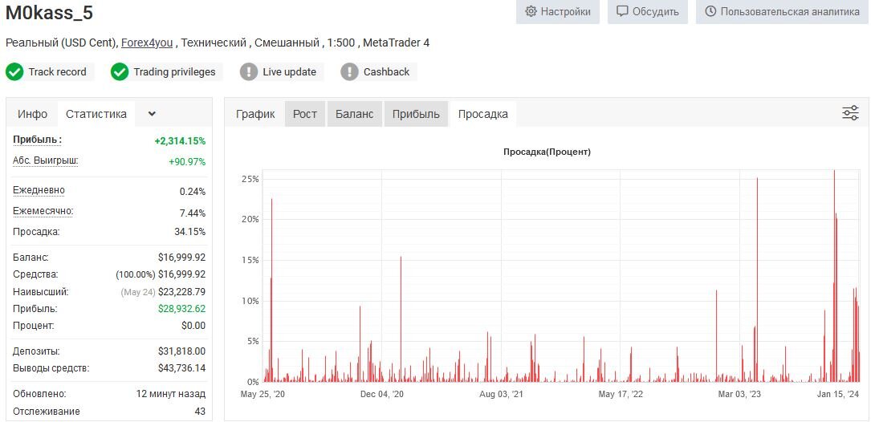Click the clock icon in Пользовательская аналитика
Screen dimensions: 871x422
pyautogui.click(x=710, y=11)
